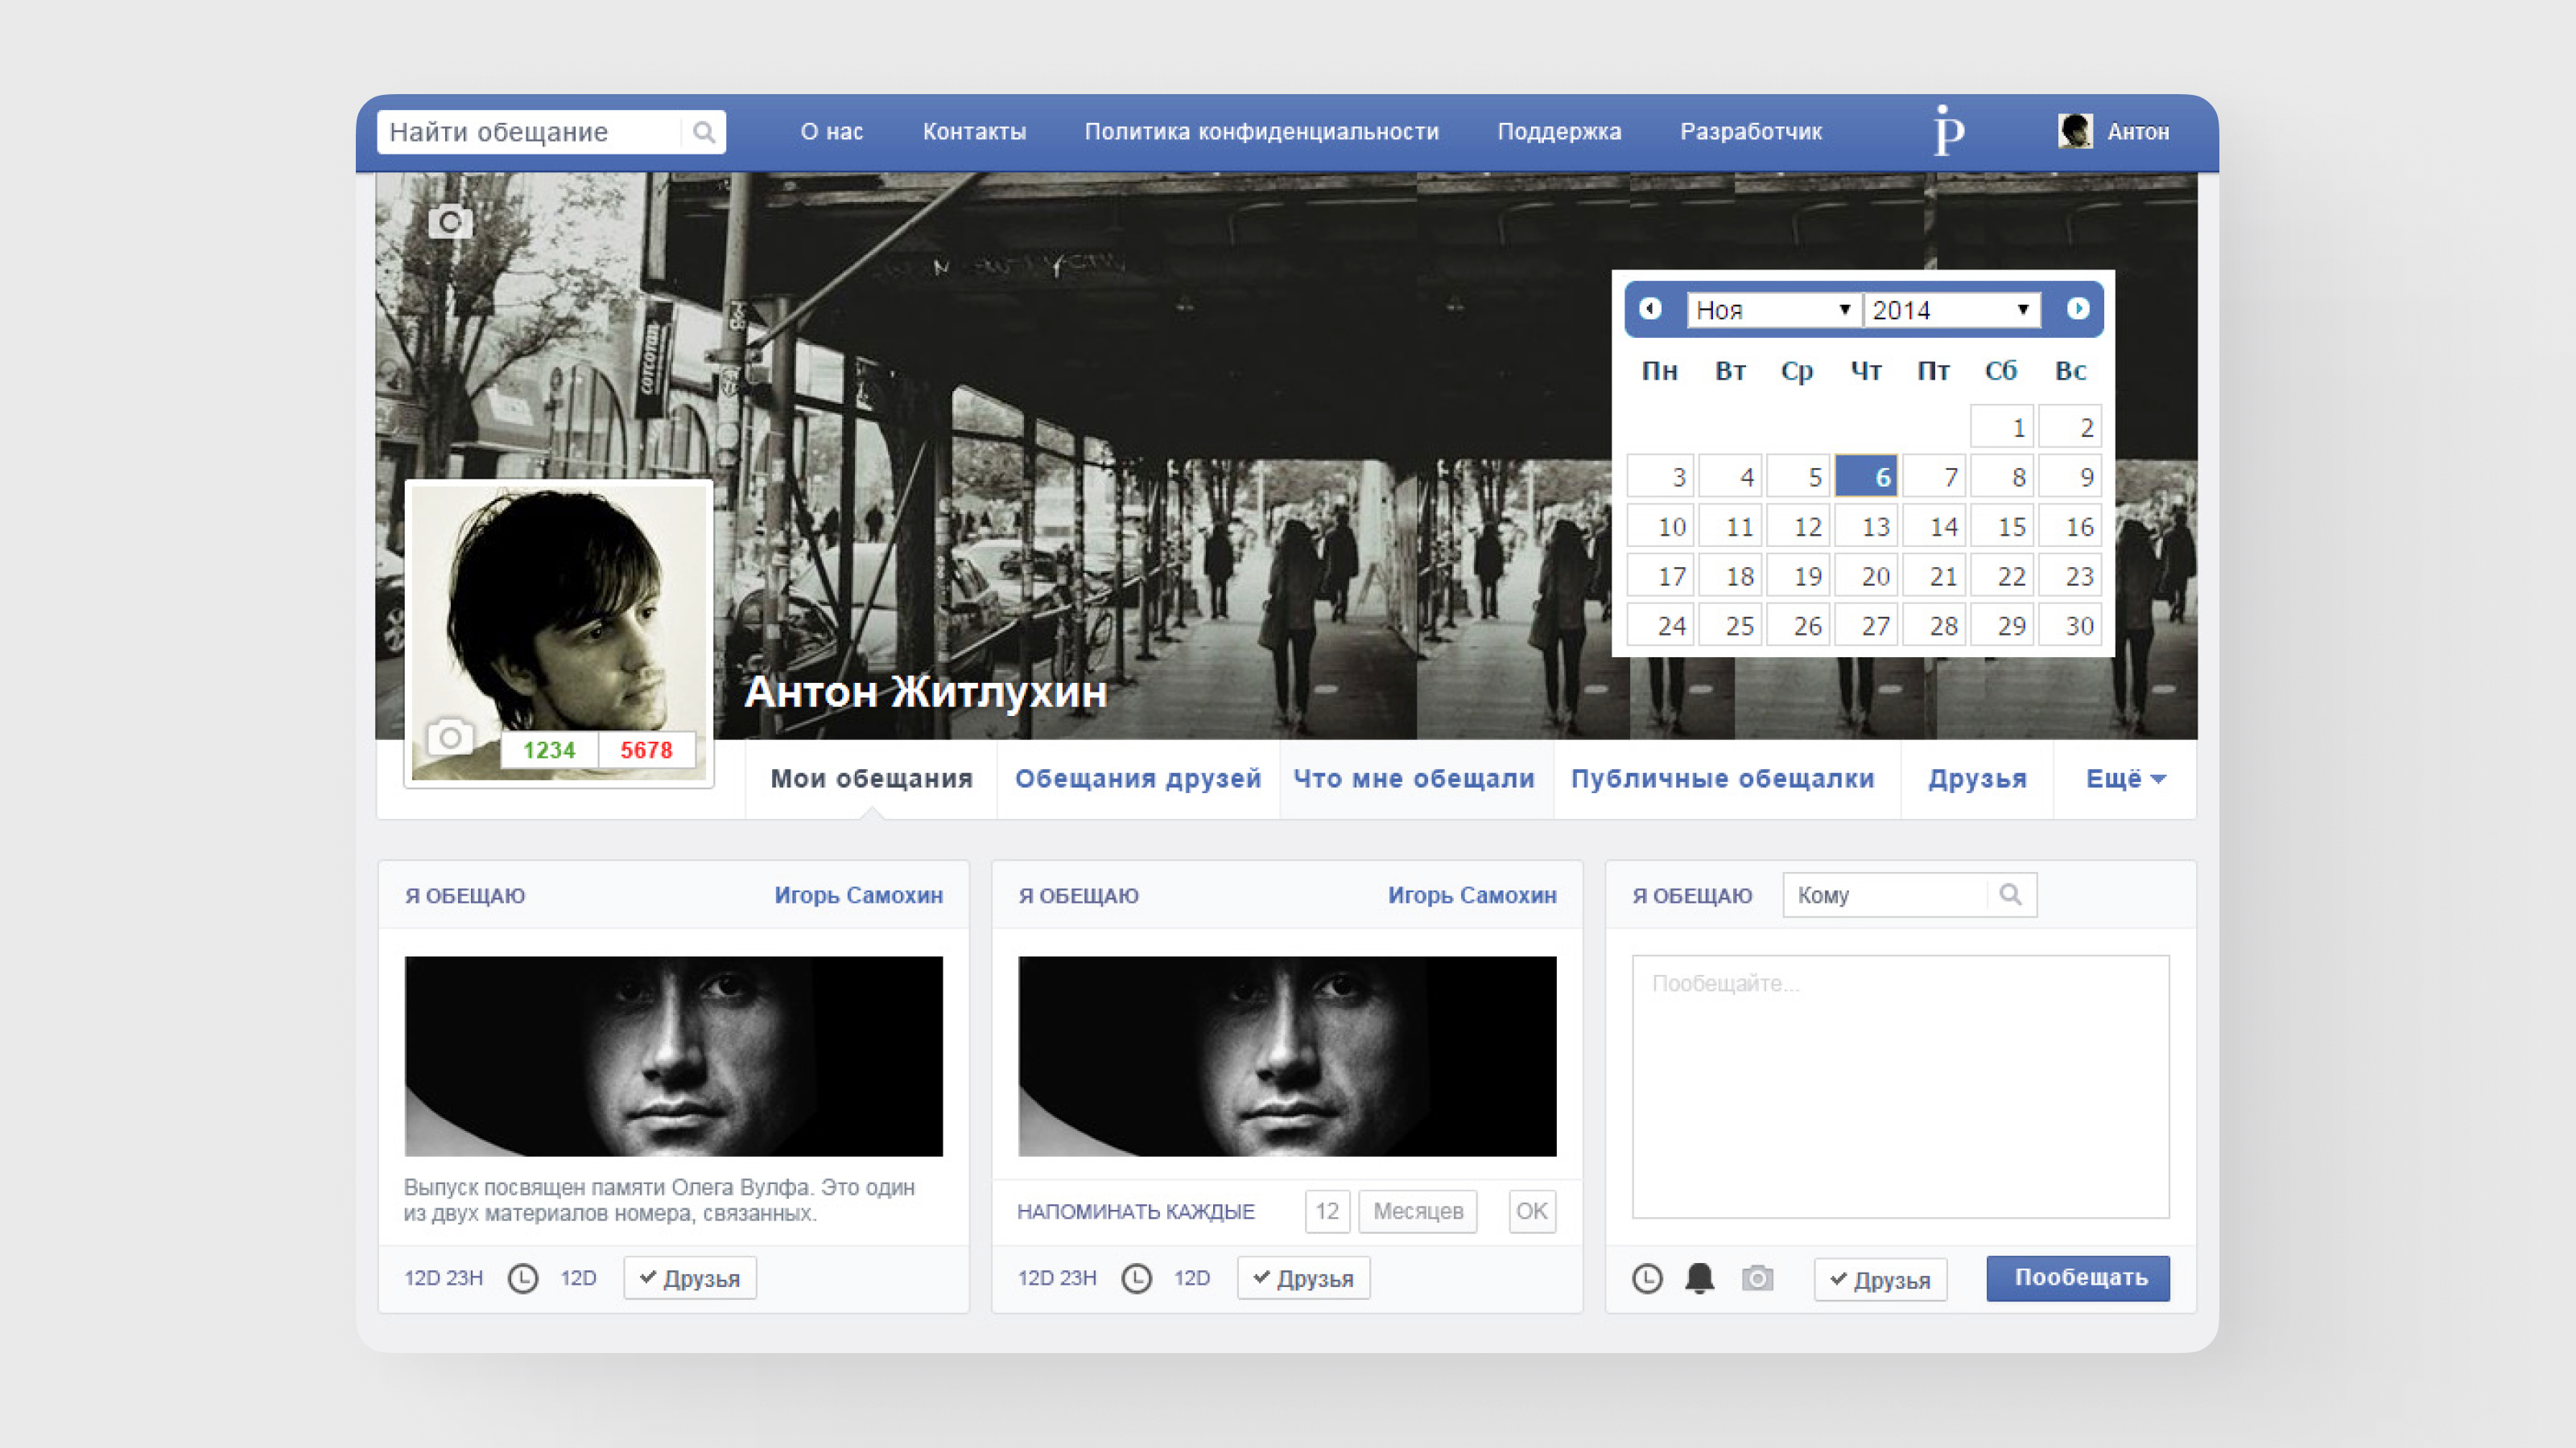Click Антон username in header
2576x1448 pixels.
coord(2138,132)
